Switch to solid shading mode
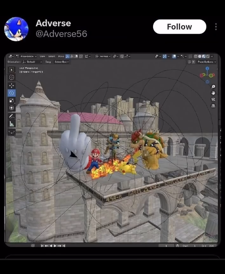The height and width of the screenshot is (274, 225). pos(199,56)
